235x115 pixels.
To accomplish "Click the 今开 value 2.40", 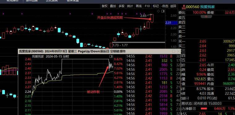I will 231,65.
